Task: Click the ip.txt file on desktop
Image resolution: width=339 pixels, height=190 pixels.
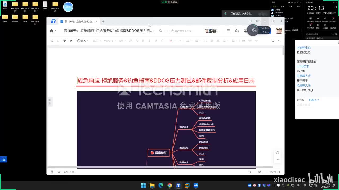Action: coord(45,6)
